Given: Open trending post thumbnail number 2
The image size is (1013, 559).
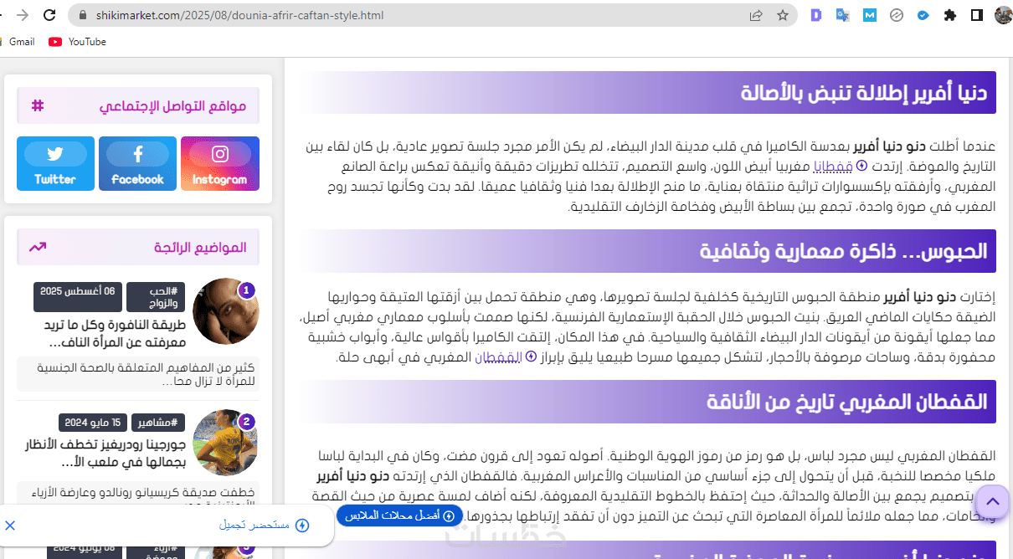Looking at the screenshot, I should pyautogui.click(x=225, y=443).
